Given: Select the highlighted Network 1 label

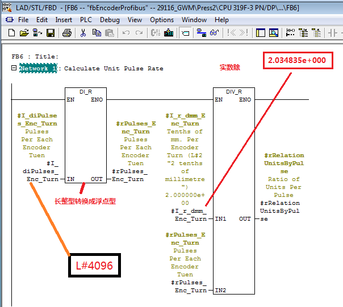Looking at the screenshot, I should (x=39, y=68).
